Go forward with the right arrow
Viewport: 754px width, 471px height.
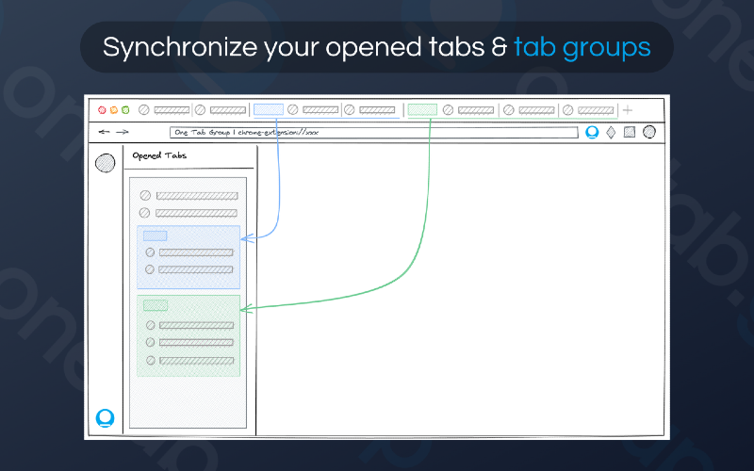[123, 132]
